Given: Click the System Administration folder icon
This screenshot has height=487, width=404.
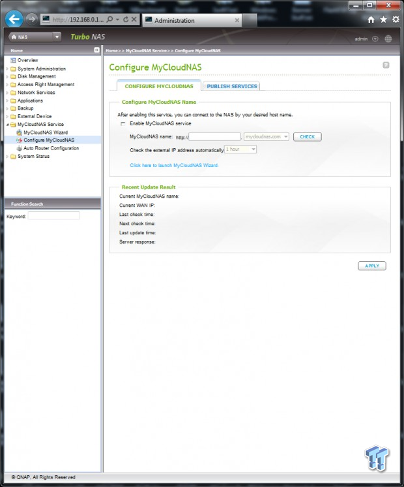Looking at the screenshot, I should 13,69.
